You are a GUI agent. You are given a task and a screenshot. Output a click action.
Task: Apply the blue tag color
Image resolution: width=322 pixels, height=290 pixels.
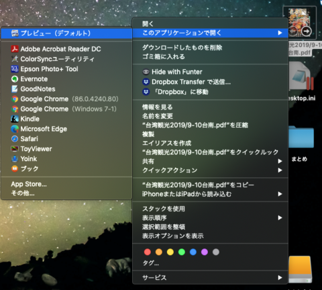point(193,252)
